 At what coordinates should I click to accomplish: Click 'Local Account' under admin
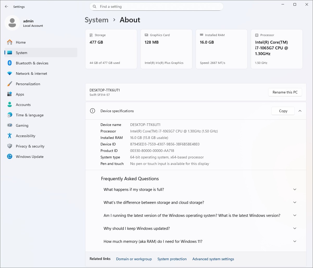[33, 26]
